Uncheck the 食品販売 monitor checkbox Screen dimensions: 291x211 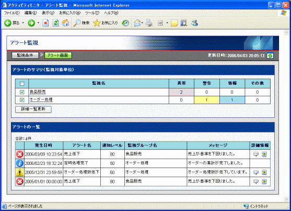point(22,92)
